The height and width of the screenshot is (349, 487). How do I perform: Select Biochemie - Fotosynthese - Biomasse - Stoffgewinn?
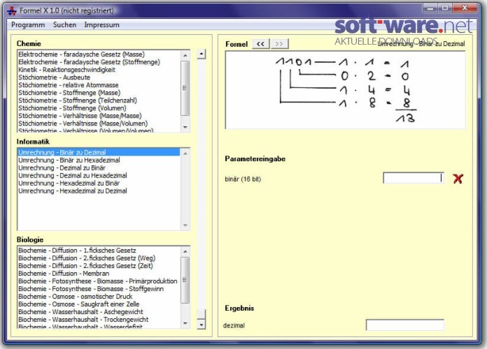[99, 289]
